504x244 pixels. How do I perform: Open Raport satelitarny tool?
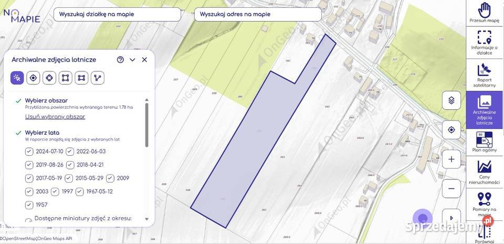tap(485, 74)
